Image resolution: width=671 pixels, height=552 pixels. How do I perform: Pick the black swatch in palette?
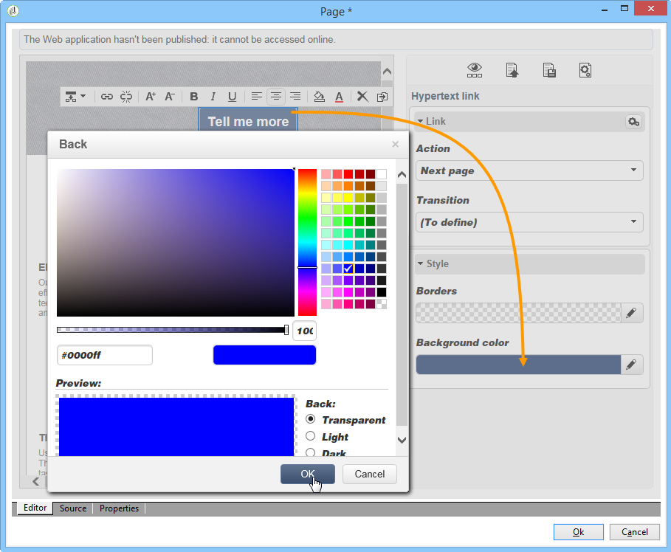pyautogui.click(x=382, y=292)
